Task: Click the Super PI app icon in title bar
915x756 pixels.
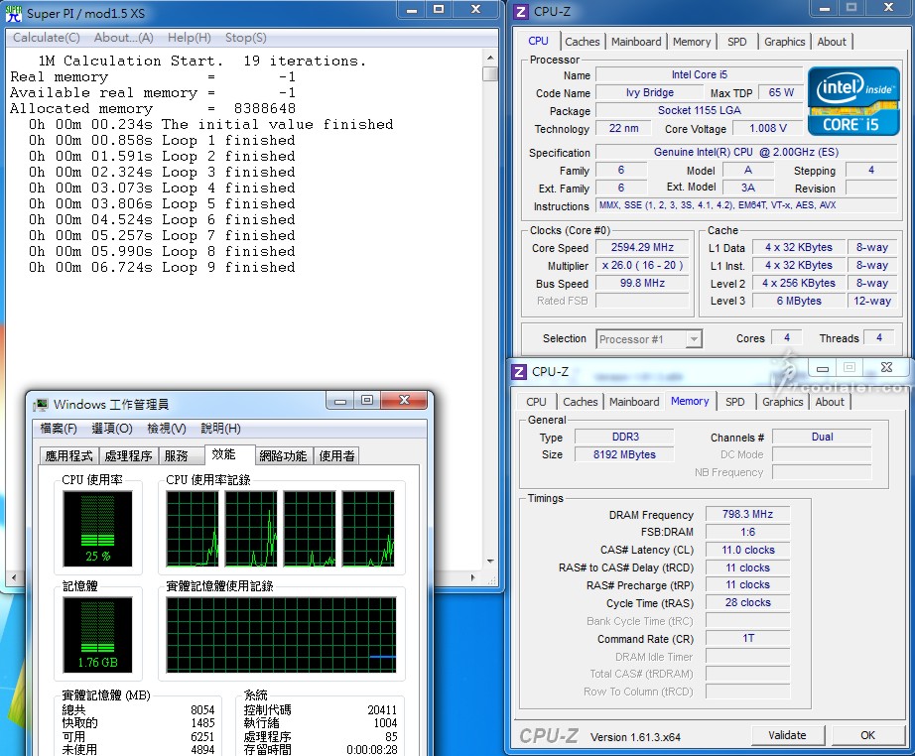Action: click(x=14, y=13)
